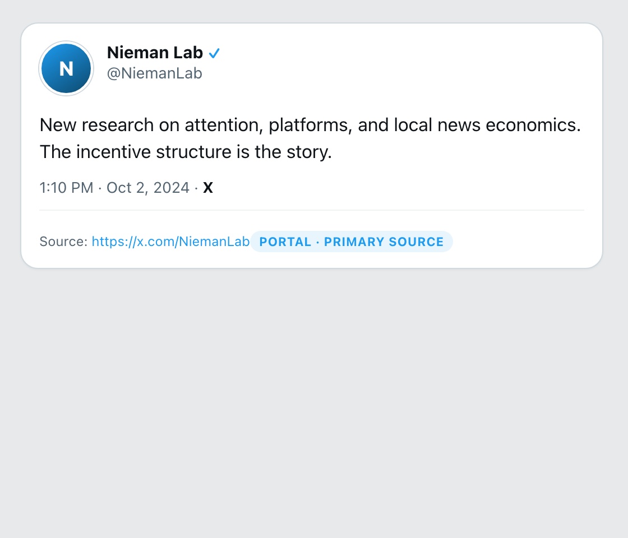The width and height of the screenshot is (628, 538).
Task: Click the 'Source:' label
Action: [63, 242]
